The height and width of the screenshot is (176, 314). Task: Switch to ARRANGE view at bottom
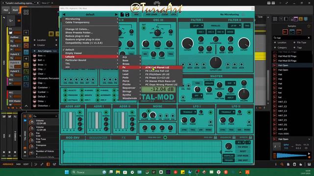pyautogui.click(x=8, y=164)
